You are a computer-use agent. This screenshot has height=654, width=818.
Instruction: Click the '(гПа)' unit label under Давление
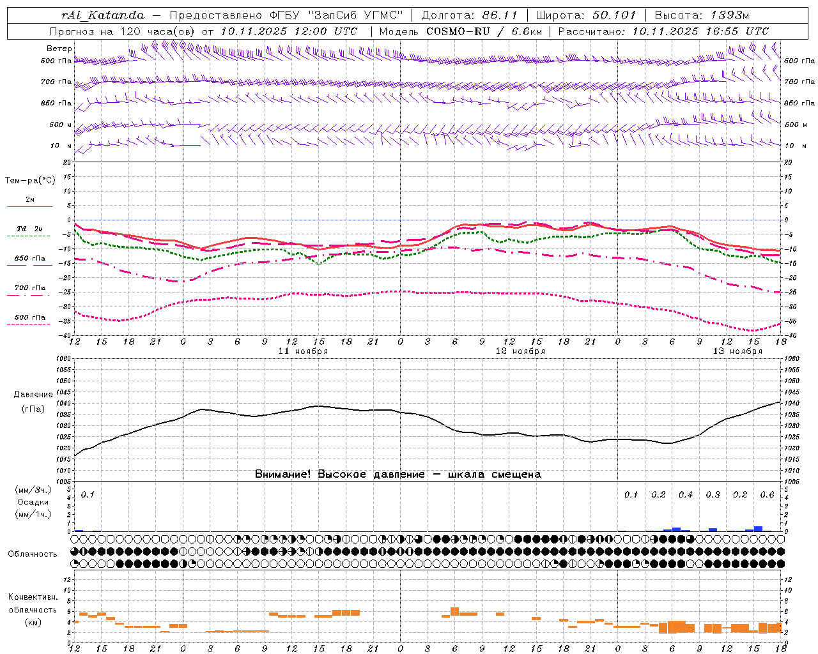pos(33,409)
